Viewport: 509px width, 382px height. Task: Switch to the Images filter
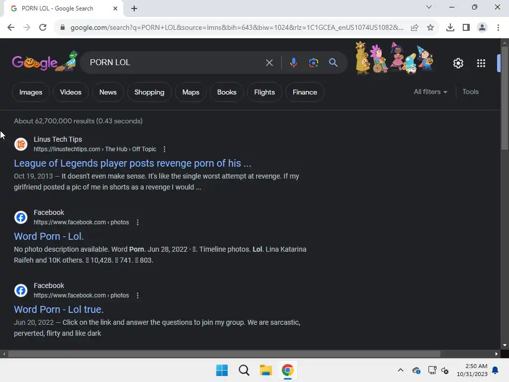[x=31, y=92]
